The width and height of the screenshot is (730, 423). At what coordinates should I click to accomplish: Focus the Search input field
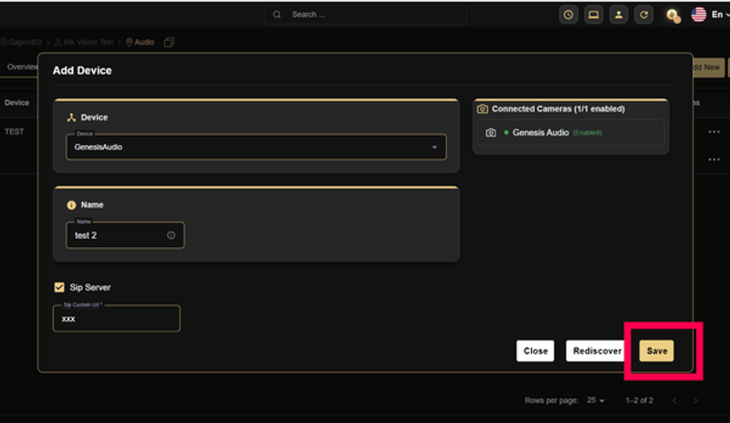coord(366,15)
